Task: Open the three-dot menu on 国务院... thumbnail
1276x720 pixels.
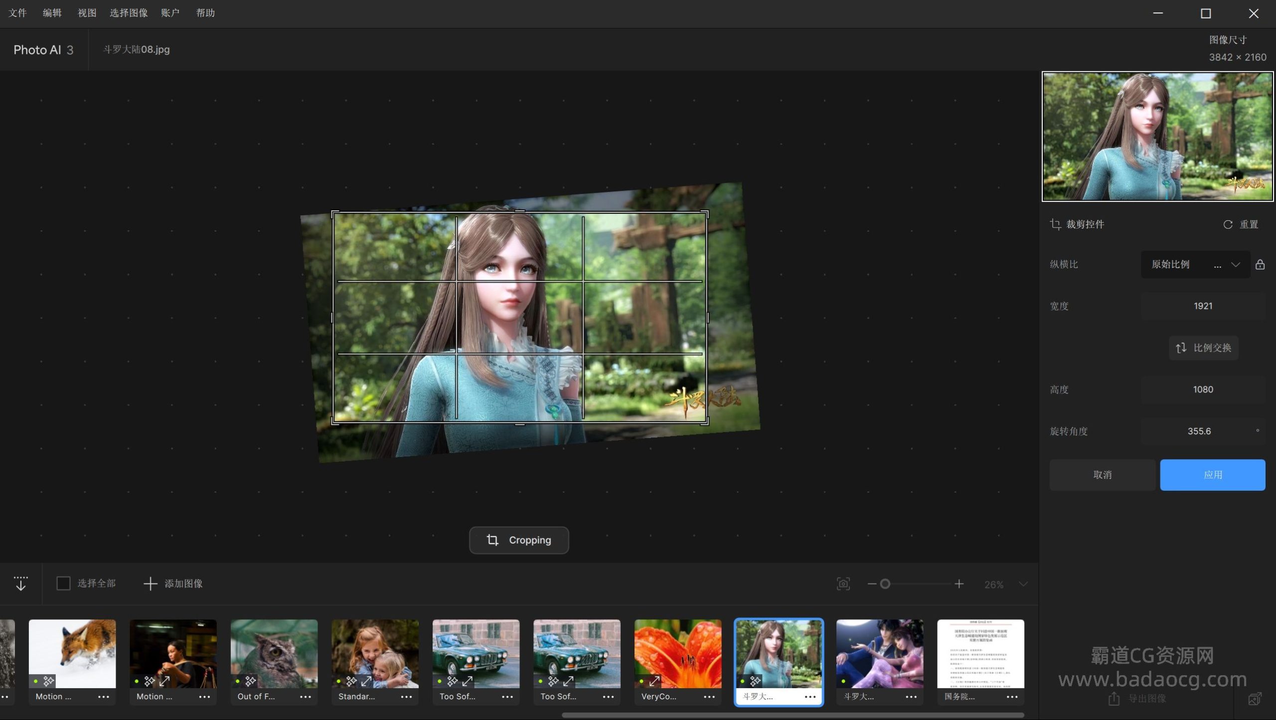Action: [1012, 697]
